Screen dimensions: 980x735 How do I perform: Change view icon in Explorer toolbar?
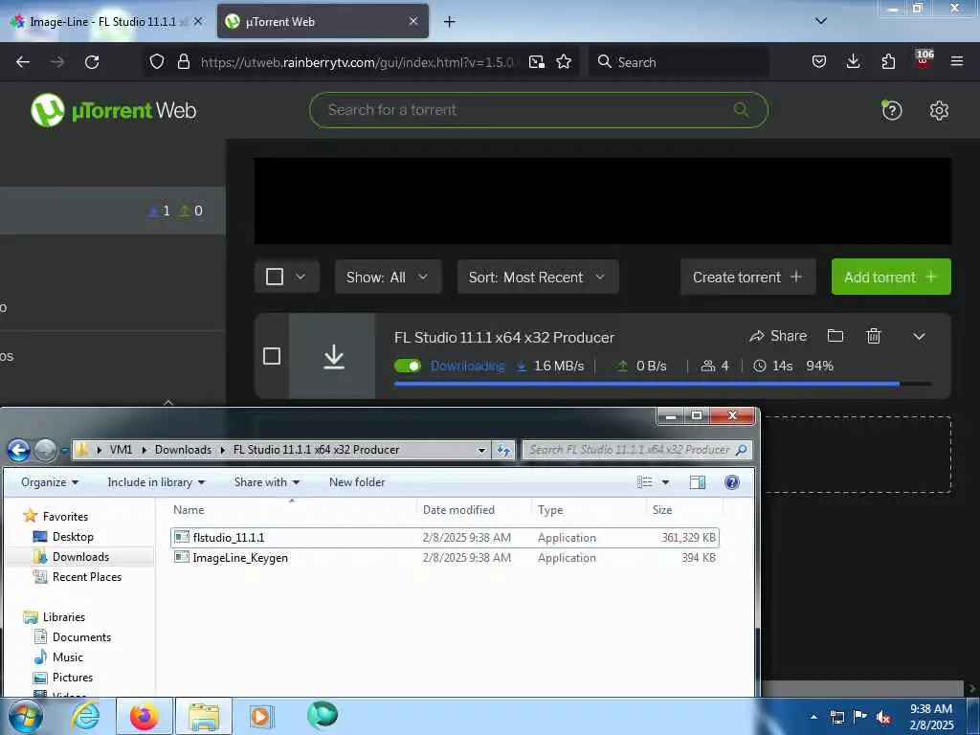(x=644, y=482)
